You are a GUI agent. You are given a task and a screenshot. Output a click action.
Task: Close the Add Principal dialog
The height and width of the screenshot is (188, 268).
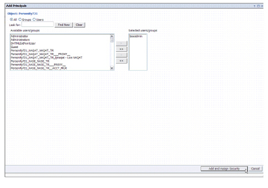coord(262,5)
